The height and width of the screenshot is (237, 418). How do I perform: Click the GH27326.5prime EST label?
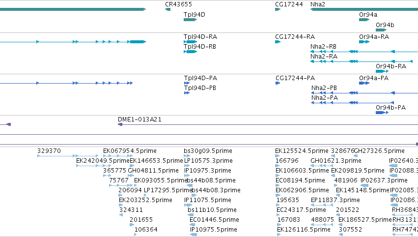pos(379,151)
